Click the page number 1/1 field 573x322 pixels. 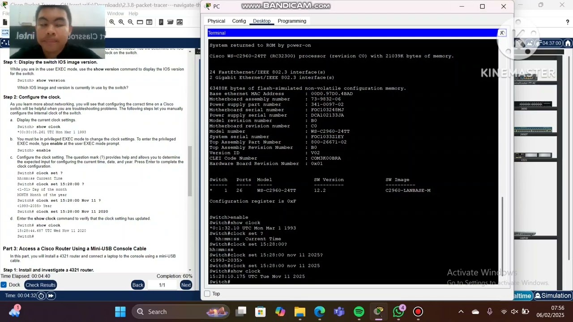point(162,285)
